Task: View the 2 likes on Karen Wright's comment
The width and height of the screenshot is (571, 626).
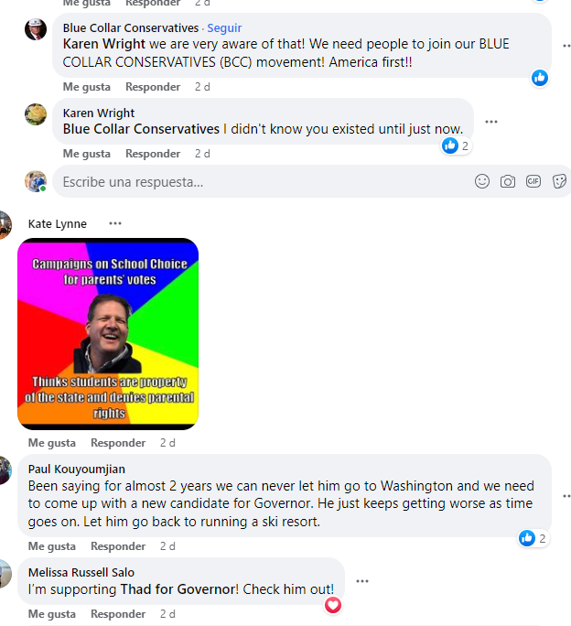Action: click(456, 146)
